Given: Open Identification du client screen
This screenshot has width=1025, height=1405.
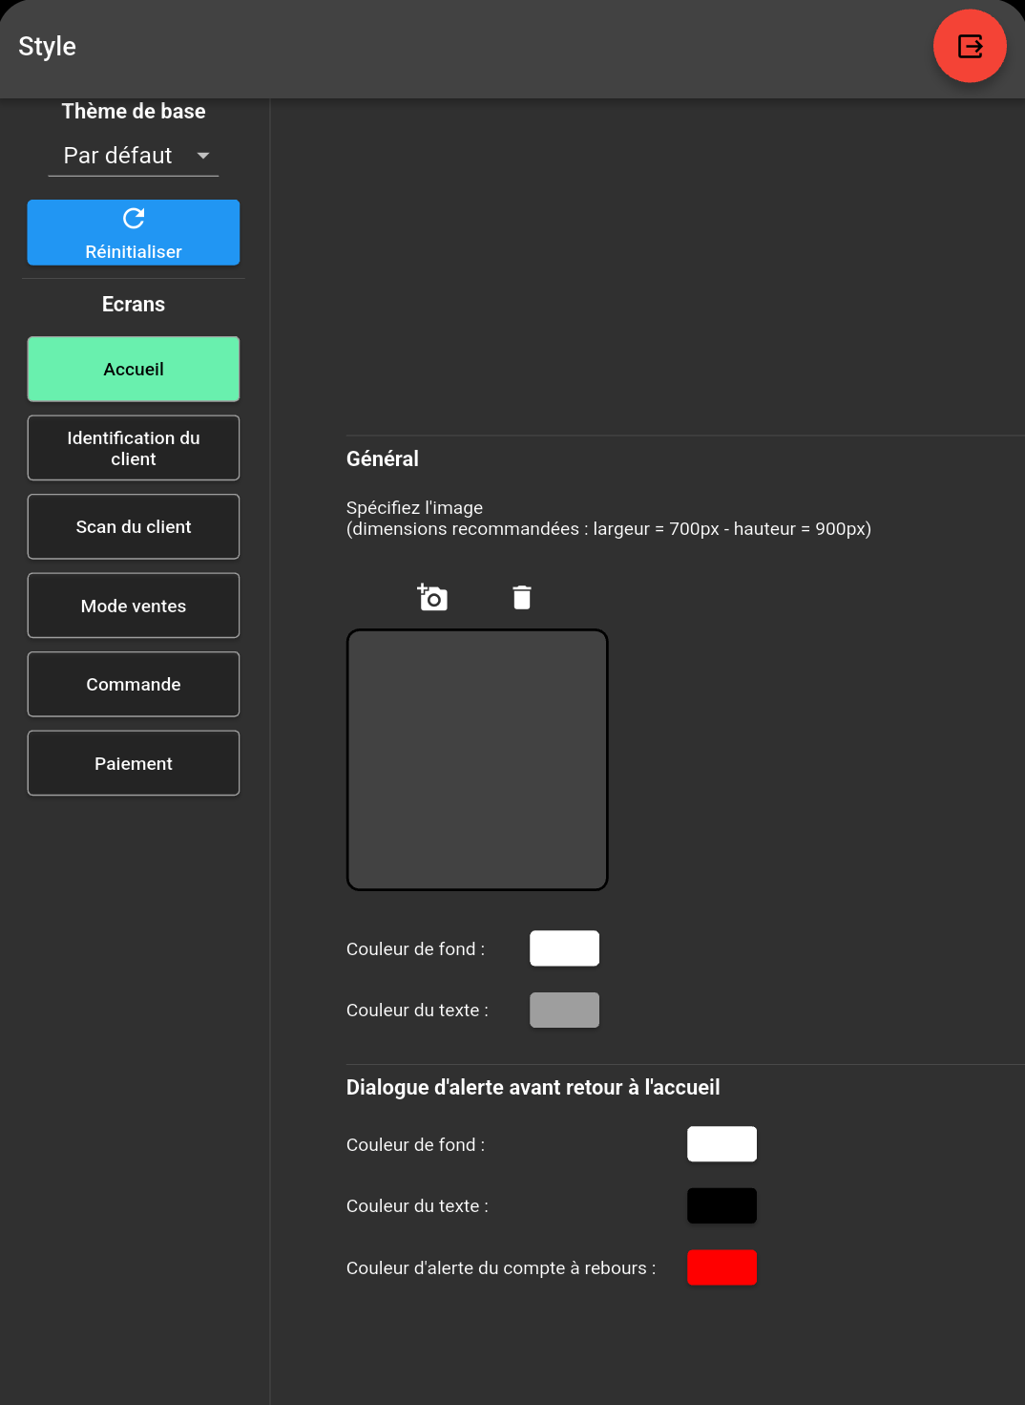Looking at the screenshot, I should [x=134, y=448].
